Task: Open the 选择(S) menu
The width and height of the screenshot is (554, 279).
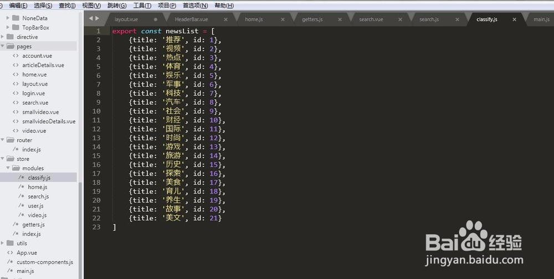Action: coord(43,6)
